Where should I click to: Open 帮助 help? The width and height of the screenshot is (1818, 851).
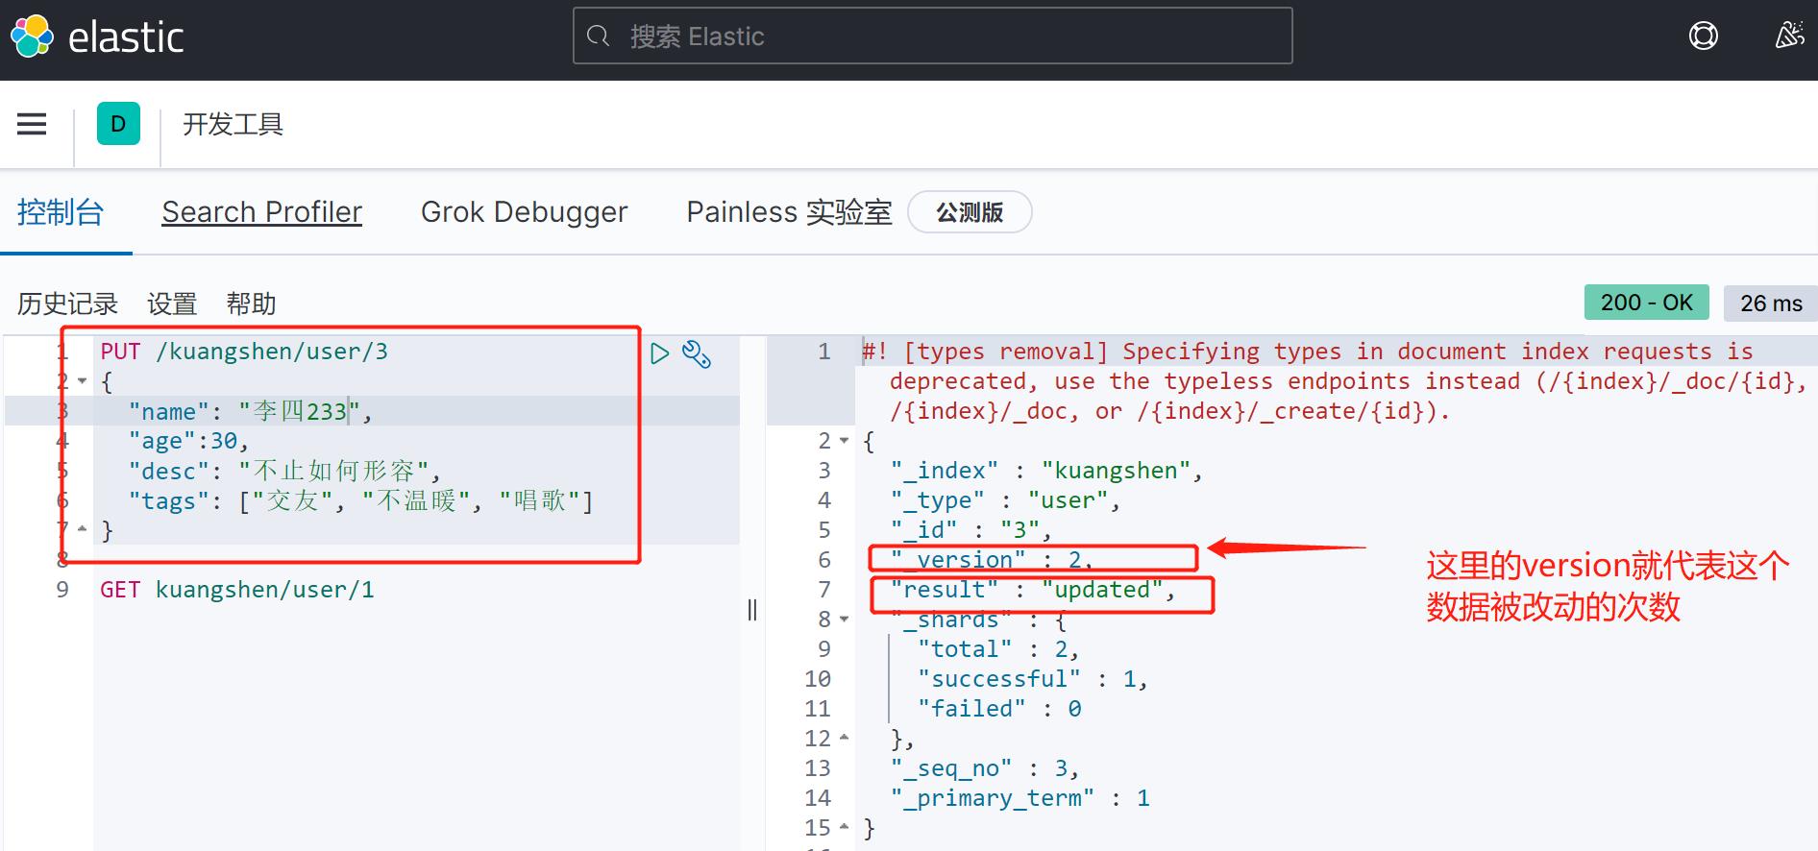251,304
